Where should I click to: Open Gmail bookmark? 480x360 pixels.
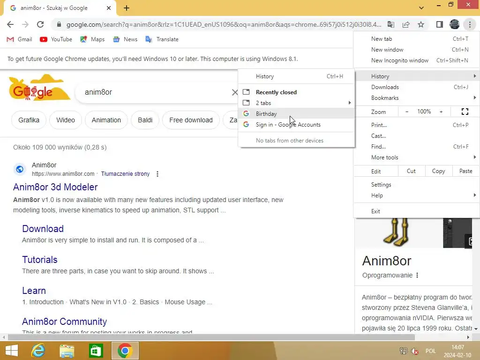coord(19,39)
